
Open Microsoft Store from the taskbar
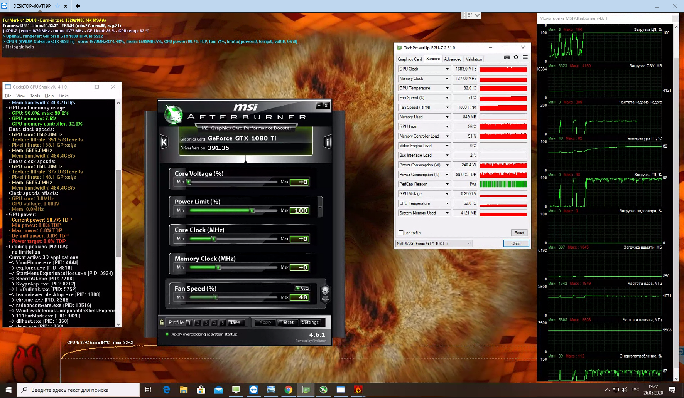201,390
